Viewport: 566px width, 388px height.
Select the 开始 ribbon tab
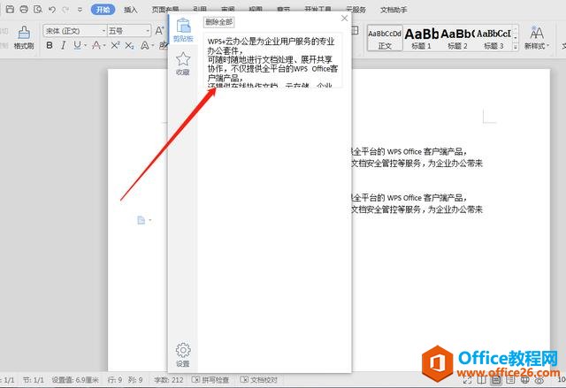tap(103, 10)
